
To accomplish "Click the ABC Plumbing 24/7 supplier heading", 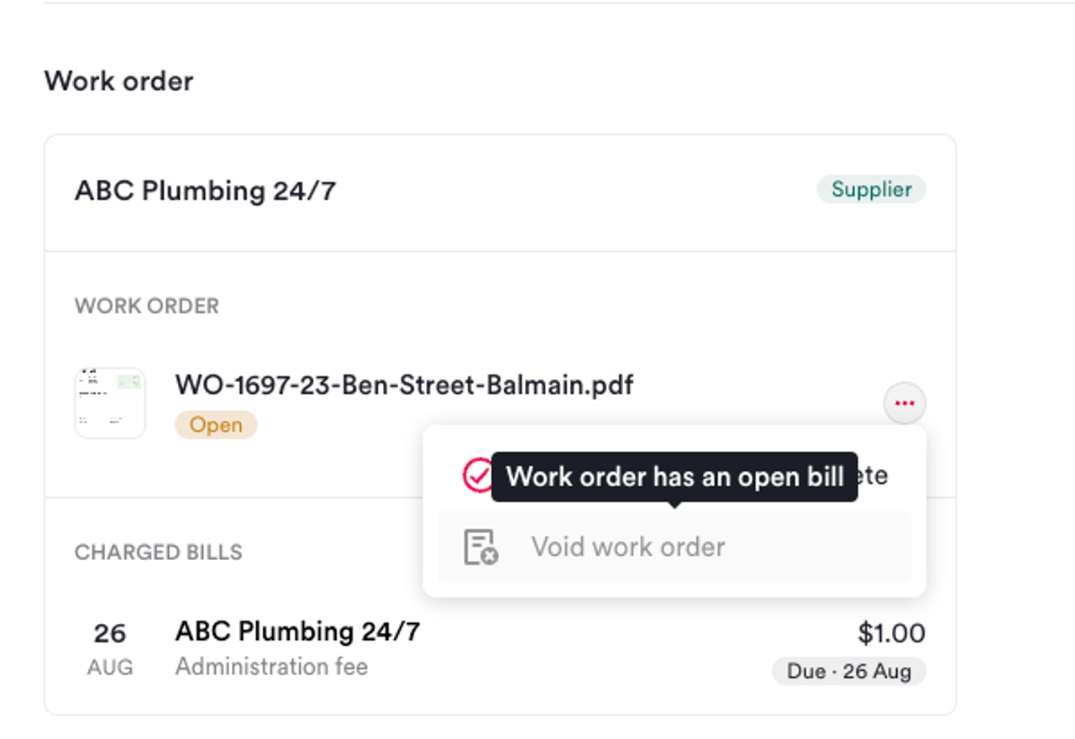I will [x=205, y=191].
